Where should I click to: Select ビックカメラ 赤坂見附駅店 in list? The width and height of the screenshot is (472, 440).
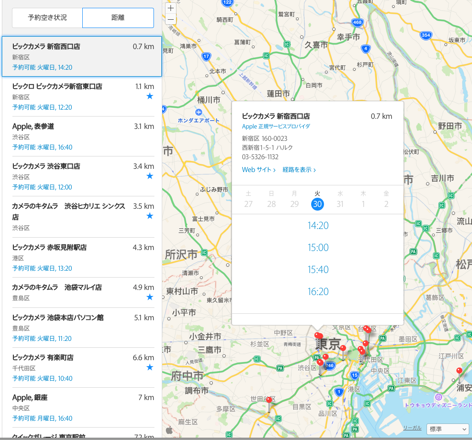point(83,257)
